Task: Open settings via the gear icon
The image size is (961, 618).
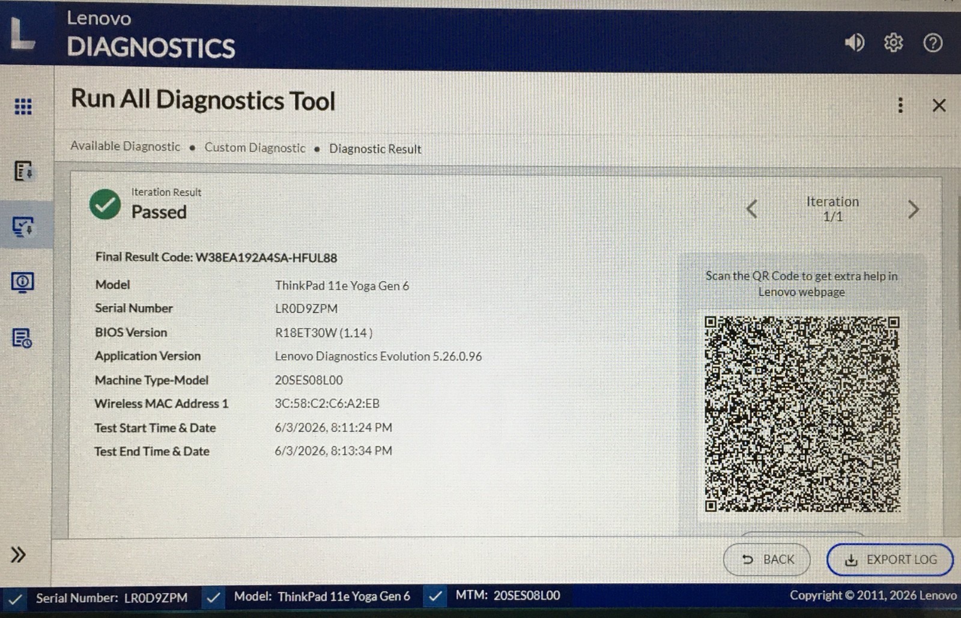Action: (x=893, y=43)
